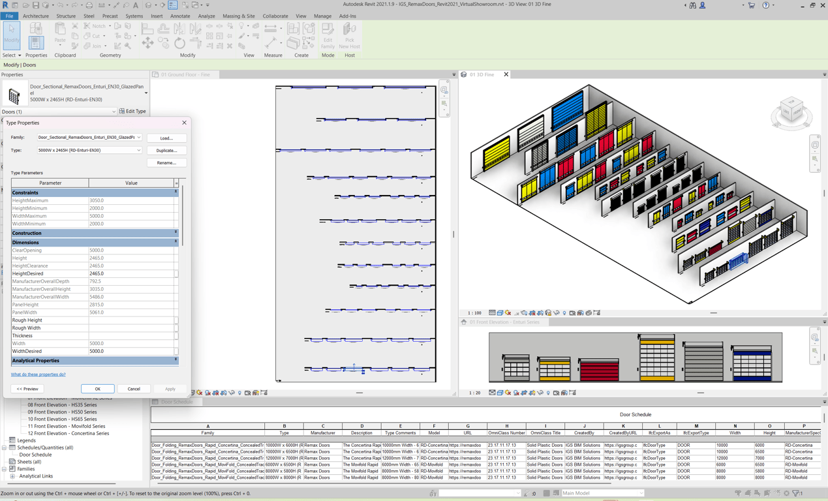Image resolution: width=828 pixels, height=501 pixels.
Task: Click Open icon in quick access toolbar
Action: [x=25, y=5]
